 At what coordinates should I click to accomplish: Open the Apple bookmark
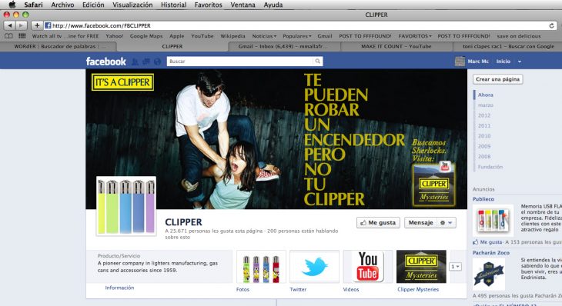coord(177,36)
